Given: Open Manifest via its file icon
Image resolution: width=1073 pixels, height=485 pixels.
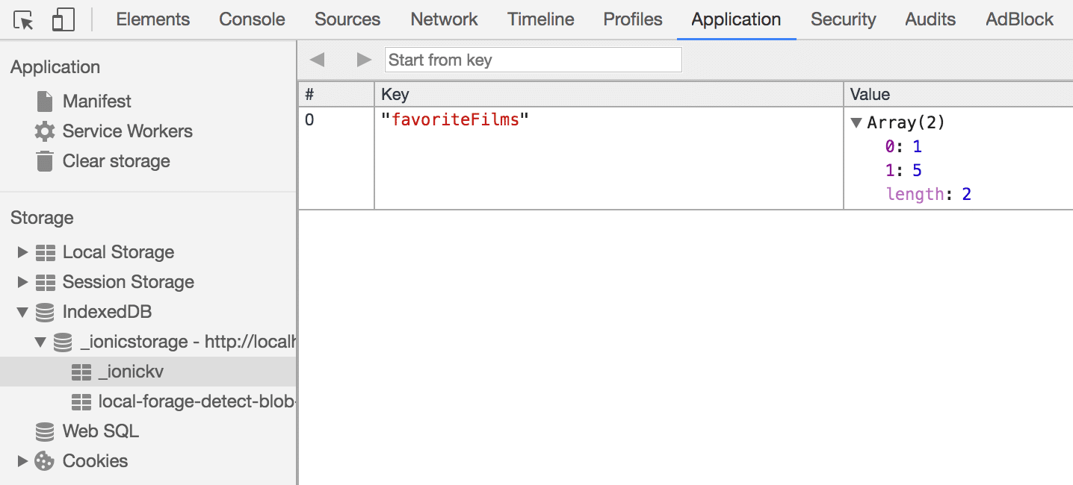Looking at the screenshot, I should [45, 101].
